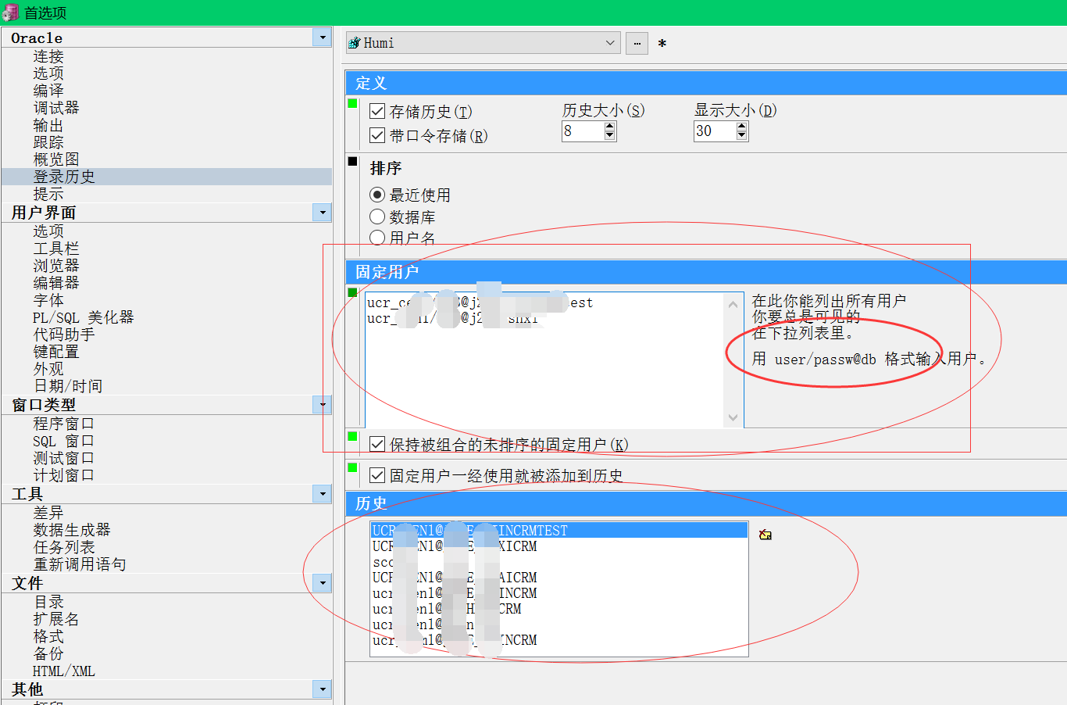Open 外观 preferences page
This screenshot has width=1067, height=705.
48,369
